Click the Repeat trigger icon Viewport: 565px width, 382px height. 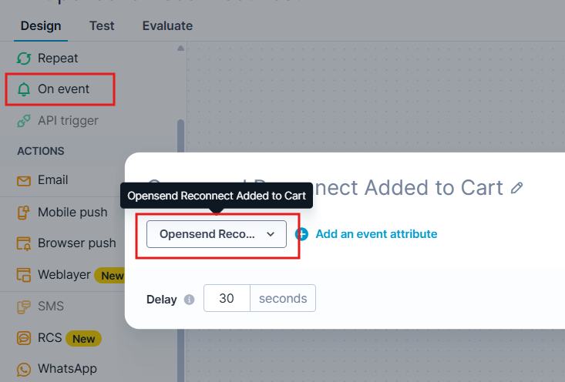pyautogui.click(x=24, y=59)
